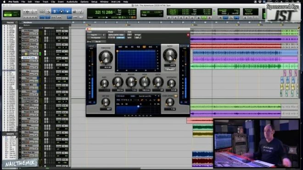Click the Attack value field
The image size is (303, 170).
tap(118, 90)
